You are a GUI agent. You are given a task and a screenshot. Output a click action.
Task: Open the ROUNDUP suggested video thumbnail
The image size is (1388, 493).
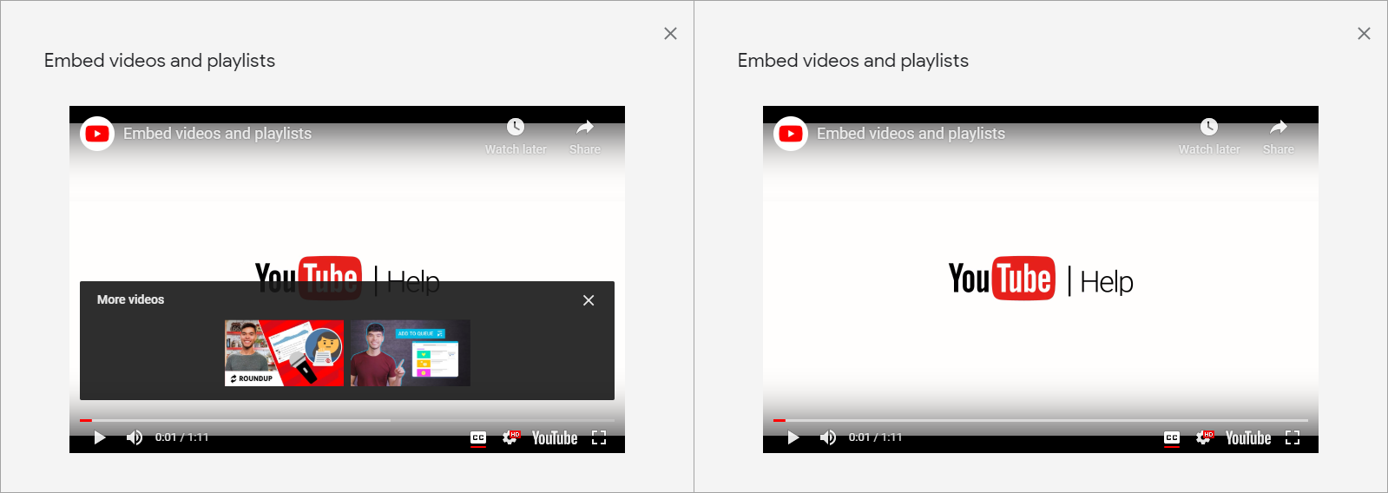284,353
